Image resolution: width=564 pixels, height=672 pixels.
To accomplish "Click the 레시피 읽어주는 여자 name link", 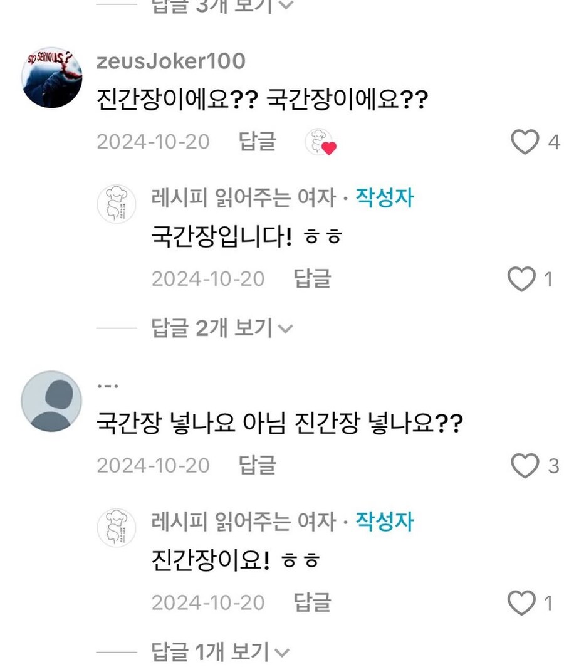I will pos(244,197).
